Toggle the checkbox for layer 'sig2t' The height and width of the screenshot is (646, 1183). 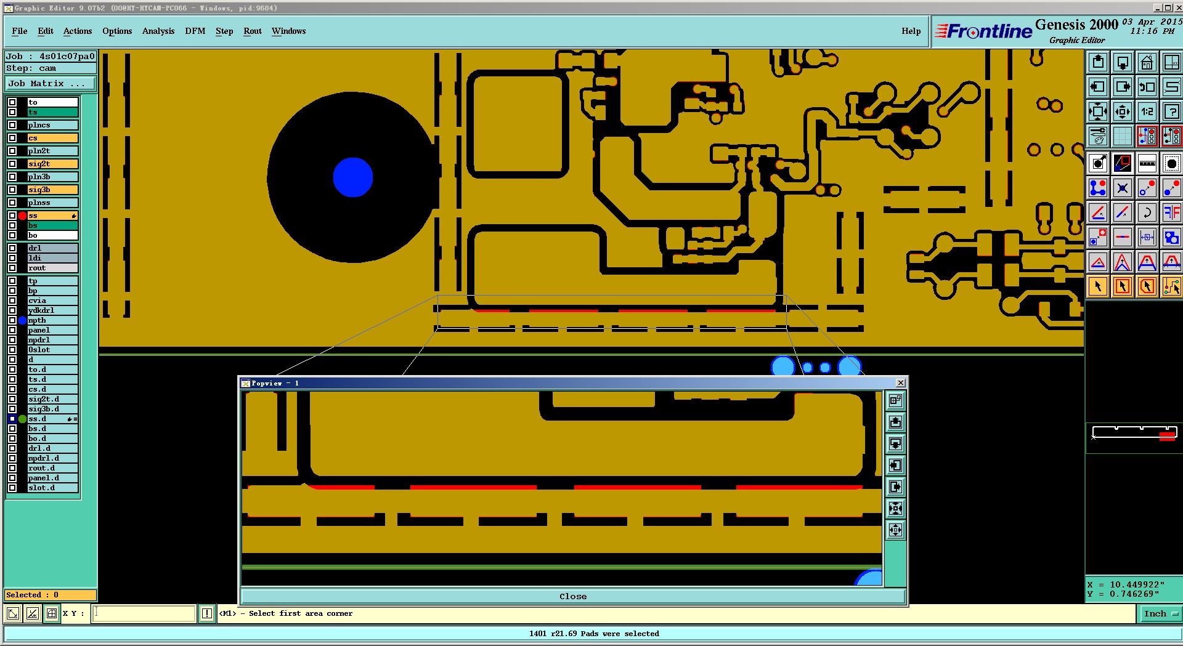(x=12, y=164)
